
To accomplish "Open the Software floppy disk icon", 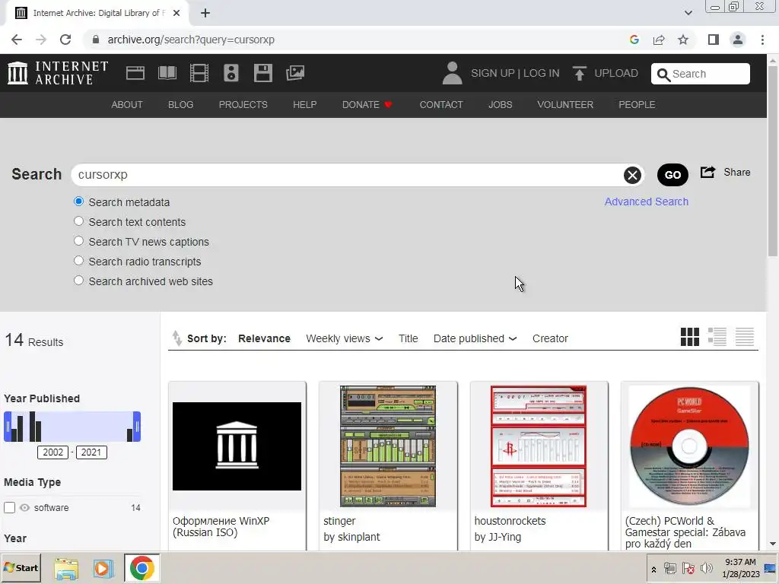I will [262, 73].
